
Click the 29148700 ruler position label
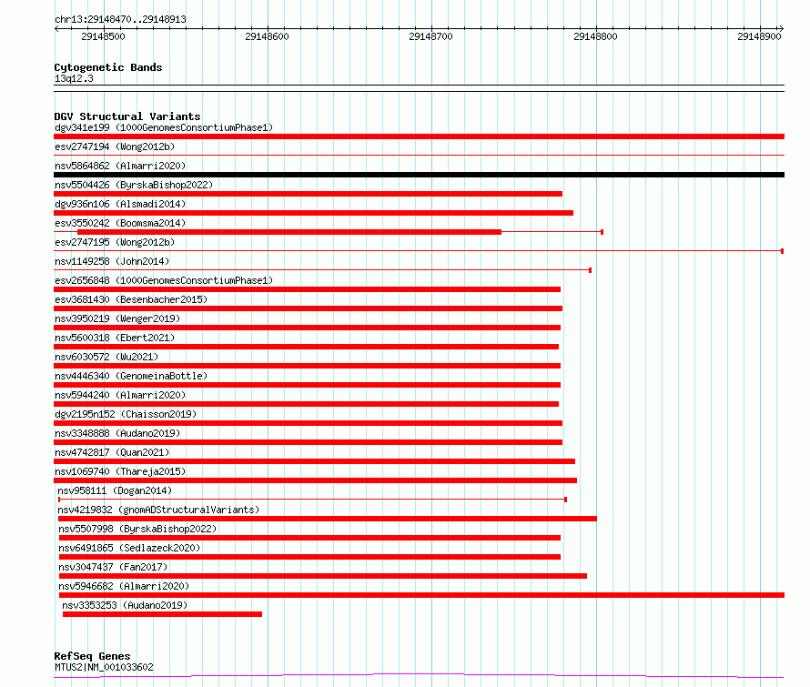pyautogui.click(x=430, y=36)
